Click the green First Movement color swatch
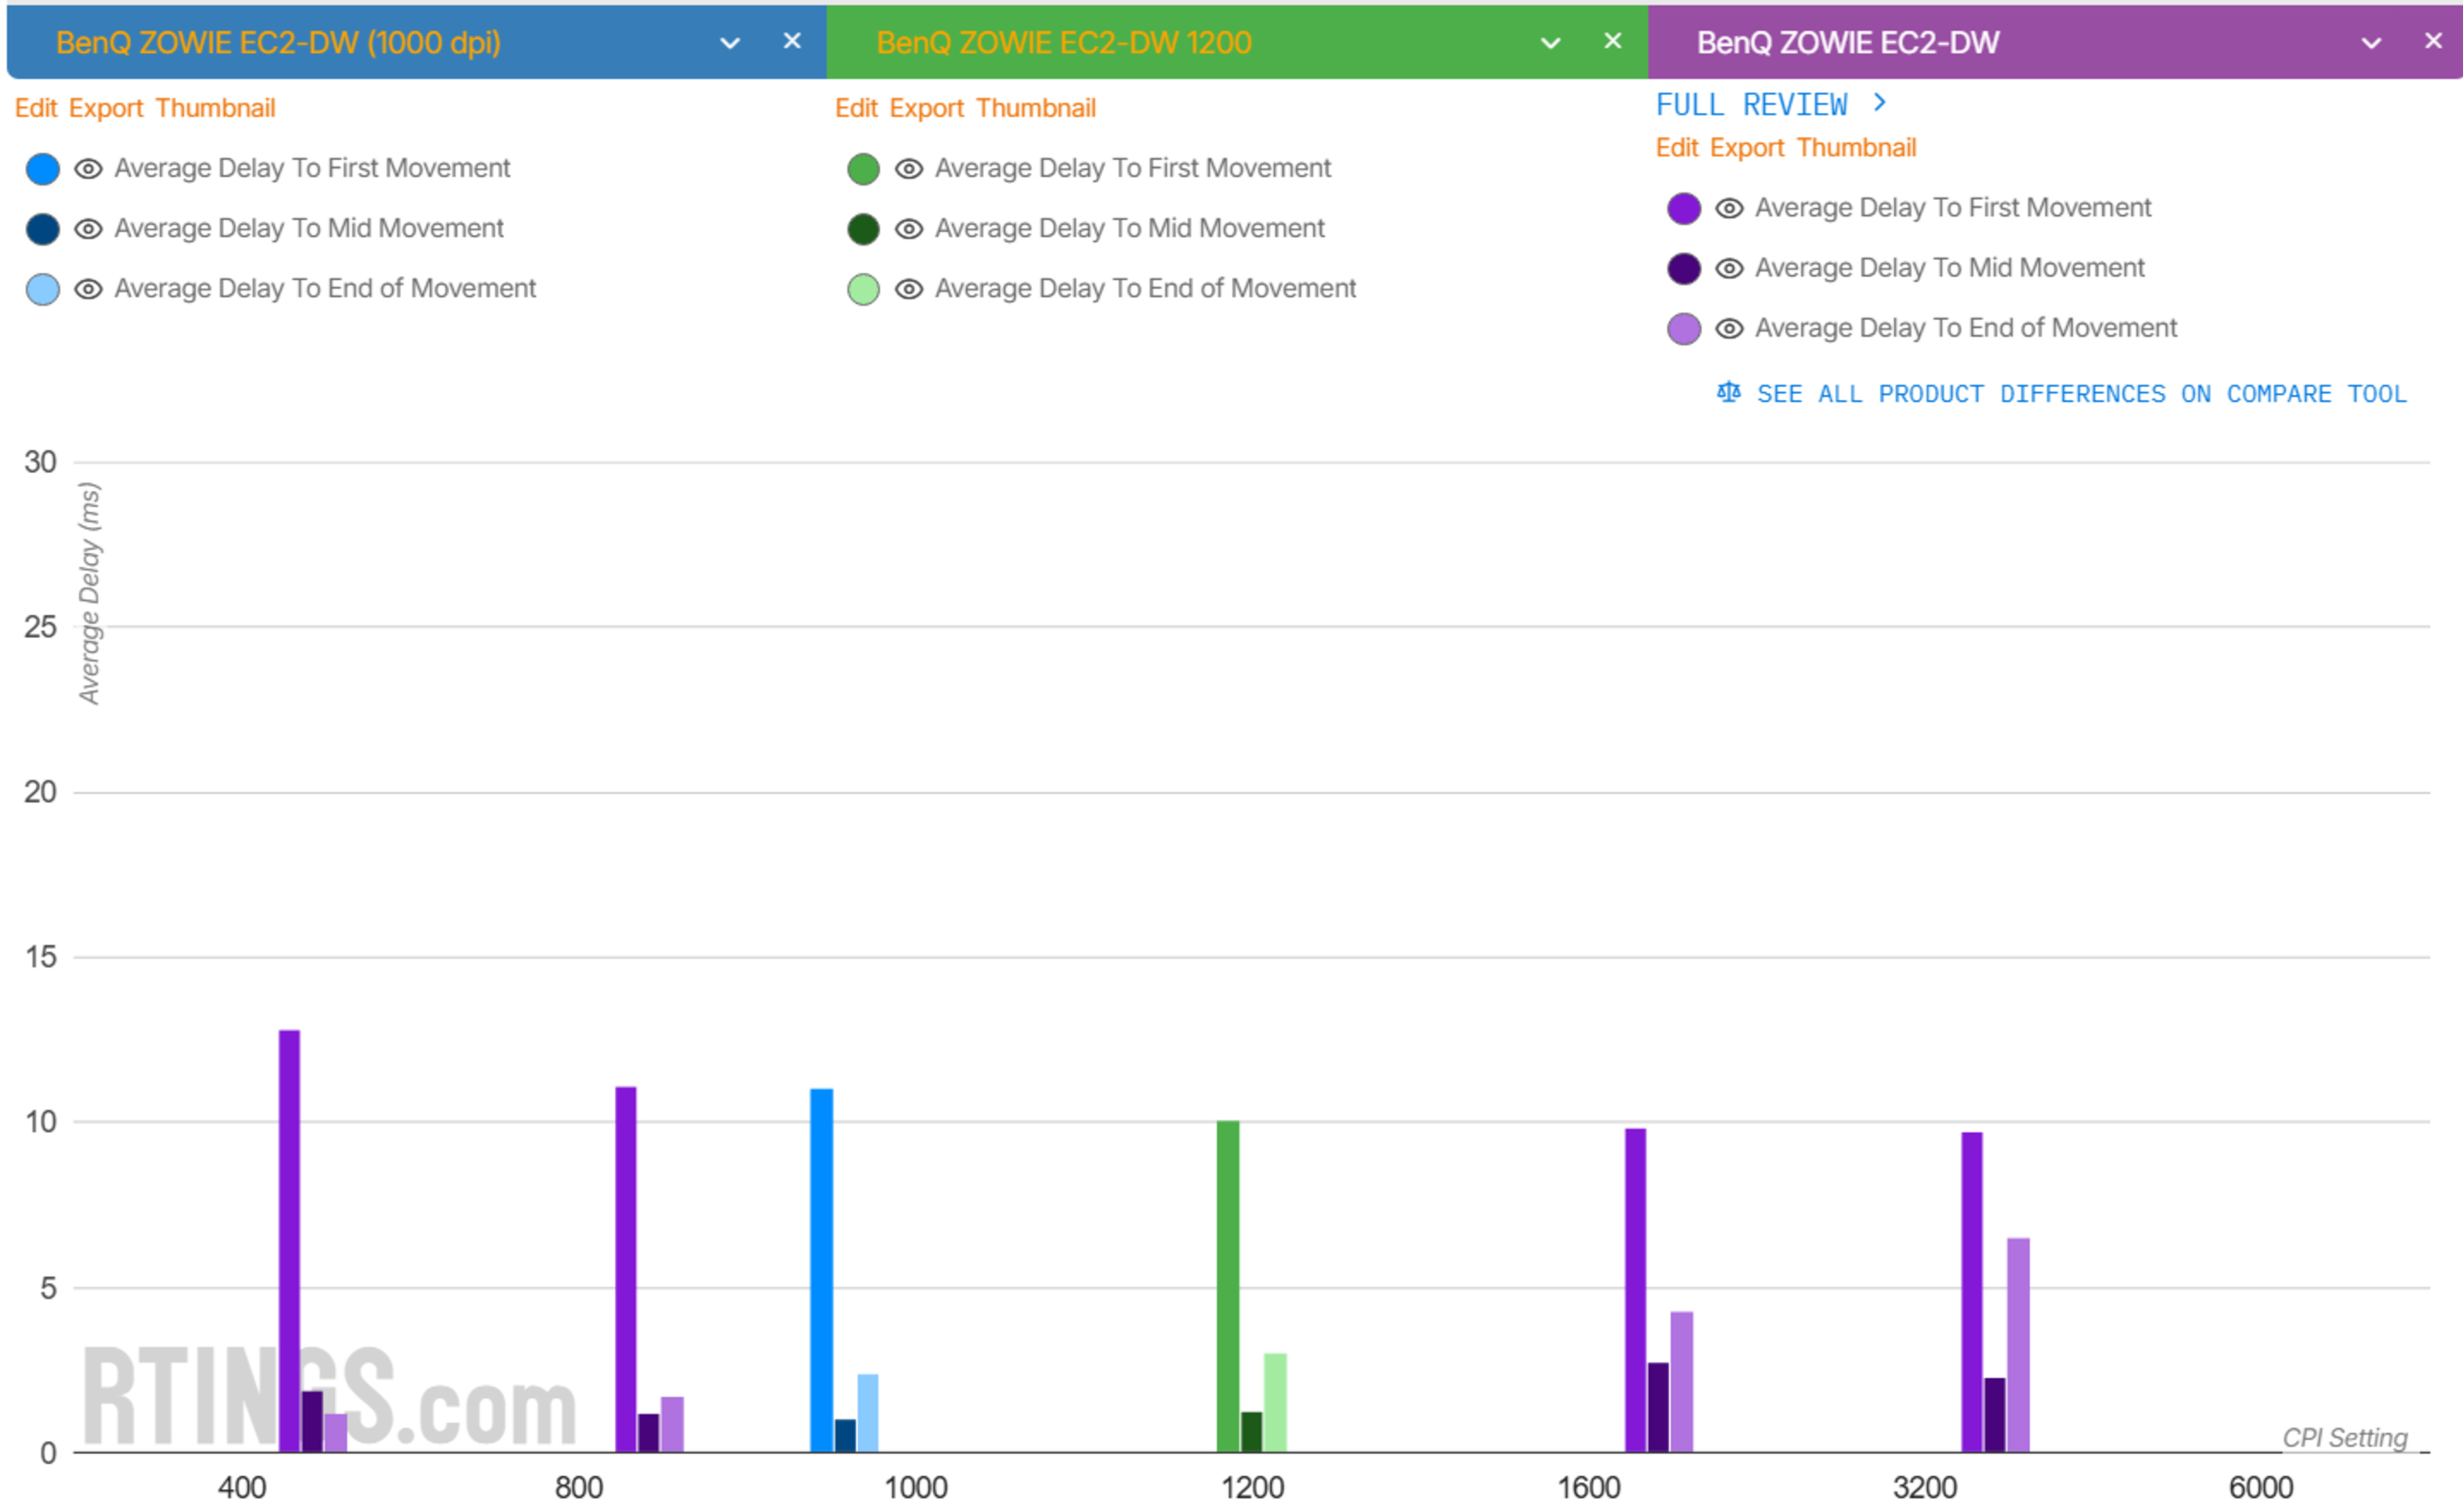2463x1512 pixels. [863, 169]
